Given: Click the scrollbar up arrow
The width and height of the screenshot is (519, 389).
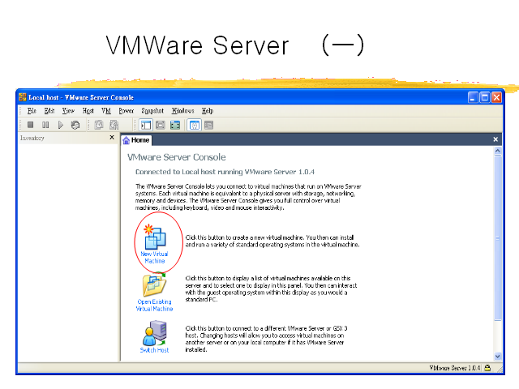Looking at the screenshot, I should coord(498,151).
